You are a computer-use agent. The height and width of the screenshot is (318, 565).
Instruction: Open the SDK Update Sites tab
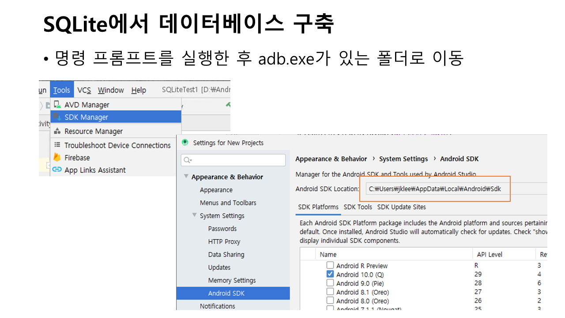tap(401, 207)
